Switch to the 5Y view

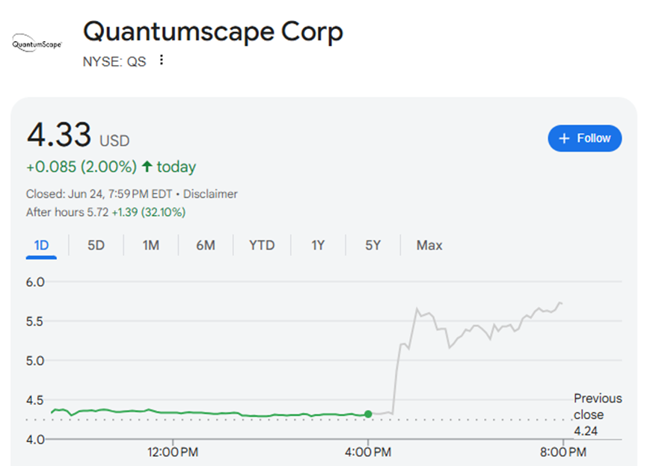pyautogui.click(x=372, y=245)
